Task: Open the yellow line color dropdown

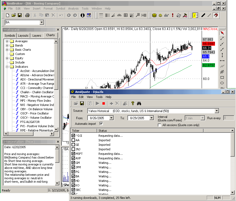Action: tap(197, 15)
